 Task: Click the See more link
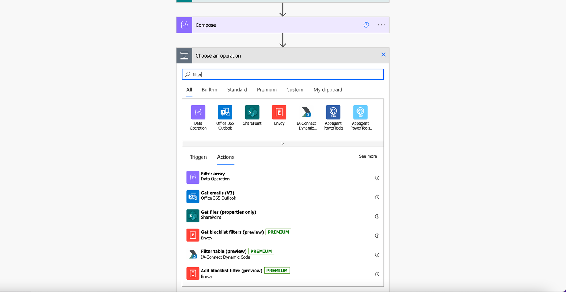pos(368,156)
